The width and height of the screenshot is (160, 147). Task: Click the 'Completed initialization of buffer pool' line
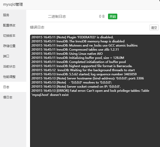(x=78, y=62)
